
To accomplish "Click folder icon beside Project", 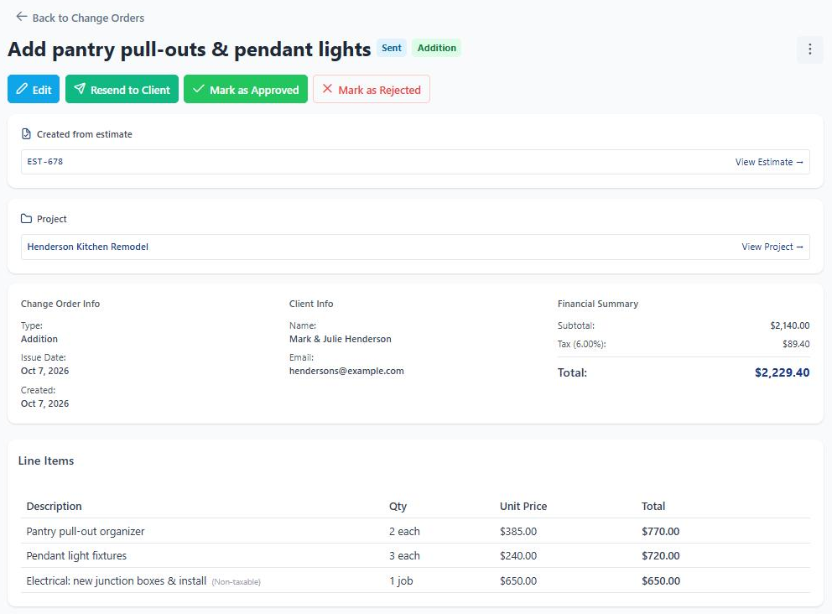I will tap(26, 219).
